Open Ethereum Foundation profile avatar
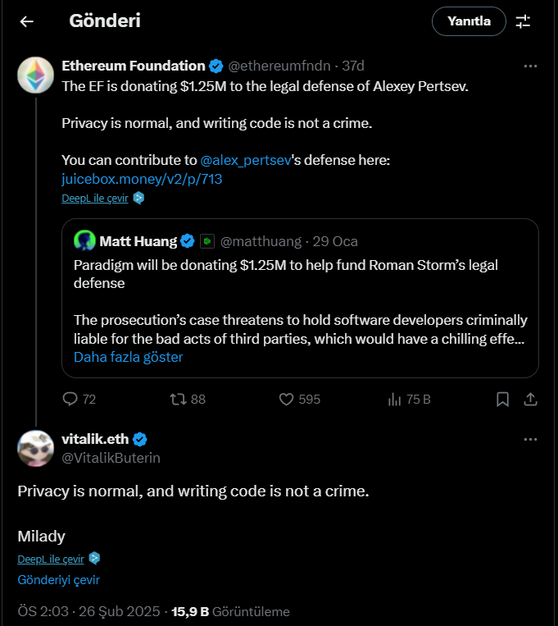Viewport: 558px width, 626px height. [x=35, y=75]
